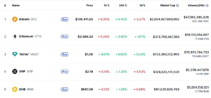211x98 pixels.
Task: Buy Bitcoin using its Buy button
Action: 65,19
